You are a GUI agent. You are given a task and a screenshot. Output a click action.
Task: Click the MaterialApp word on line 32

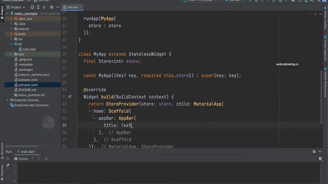click(x=207, y=104)
